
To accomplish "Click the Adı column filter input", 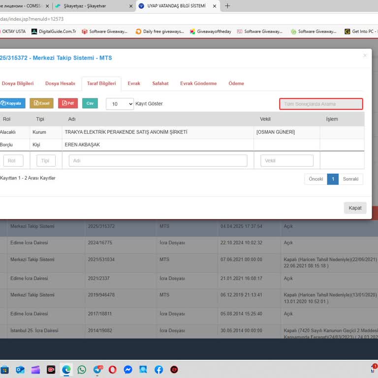I will tap(158, 161).
